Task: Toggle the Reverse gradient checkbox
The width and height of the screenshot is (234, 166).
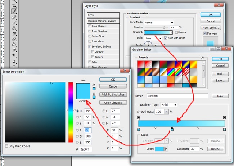Action: coord(176,32)
